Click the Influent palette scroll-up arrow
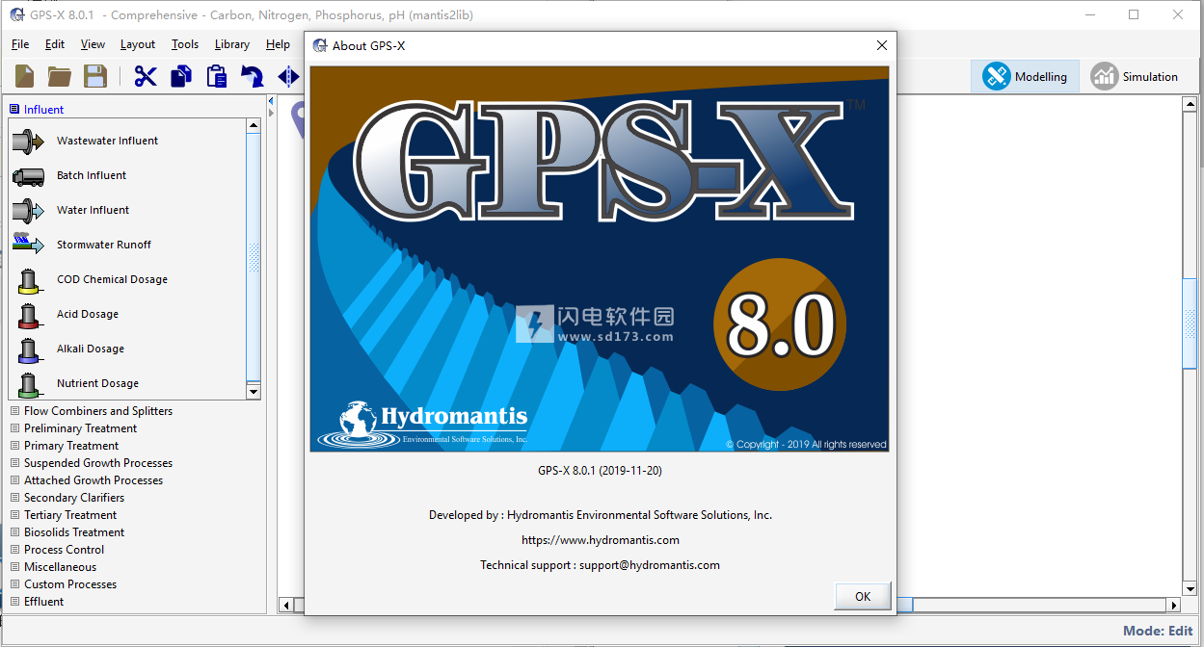This screenshot has width=1204, height=647. (254, 125)
